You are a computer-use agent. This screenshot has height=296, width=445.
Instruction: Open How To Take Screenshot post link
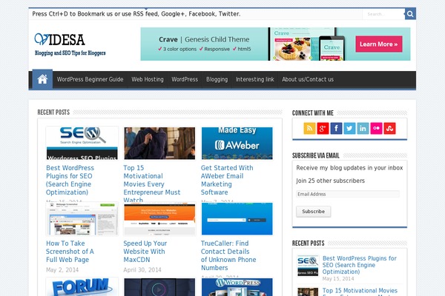(x=70, y=252)
